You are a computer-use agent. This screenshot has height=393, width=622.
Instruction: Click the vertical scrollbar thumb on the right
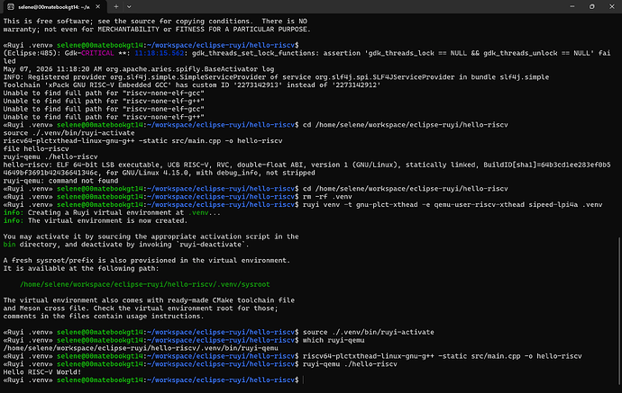[619, 310]
